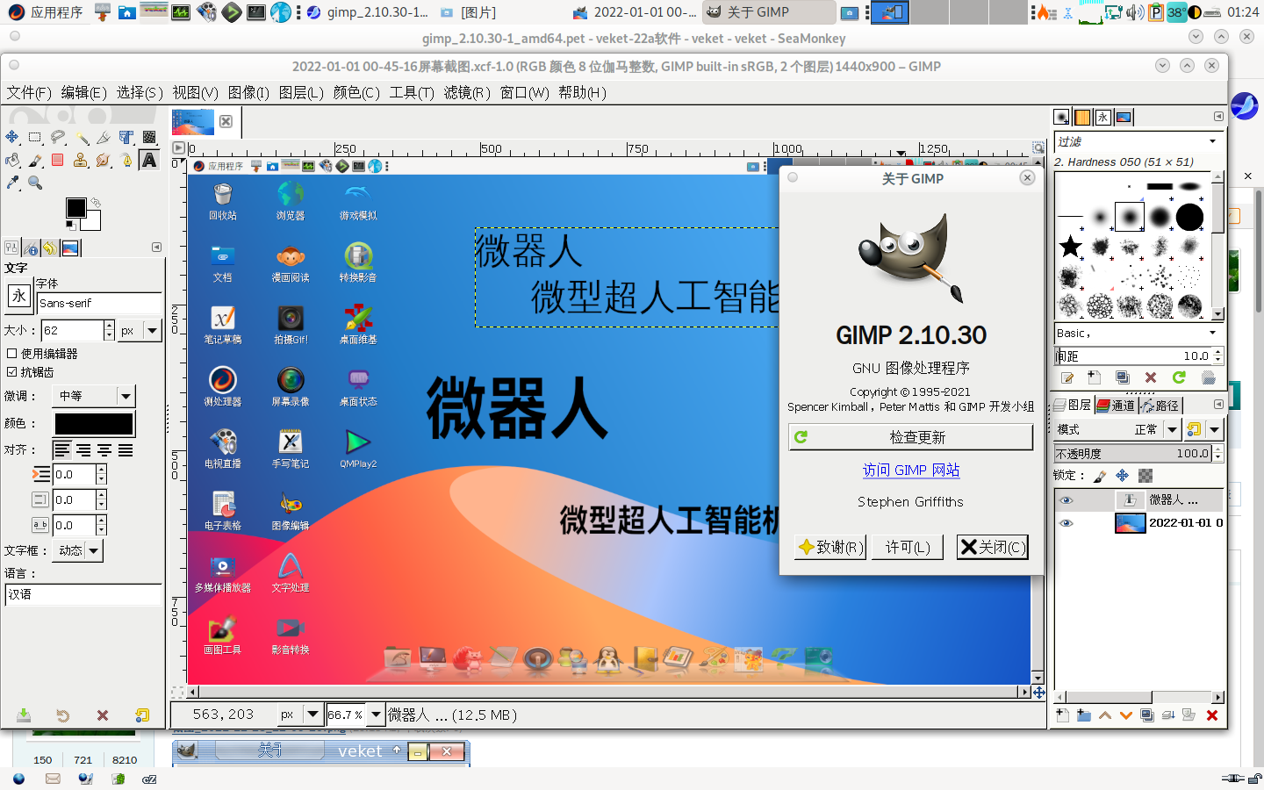Lock position and size of layer
This screenshot has width=1264, height=790.
click(1123, 476)
